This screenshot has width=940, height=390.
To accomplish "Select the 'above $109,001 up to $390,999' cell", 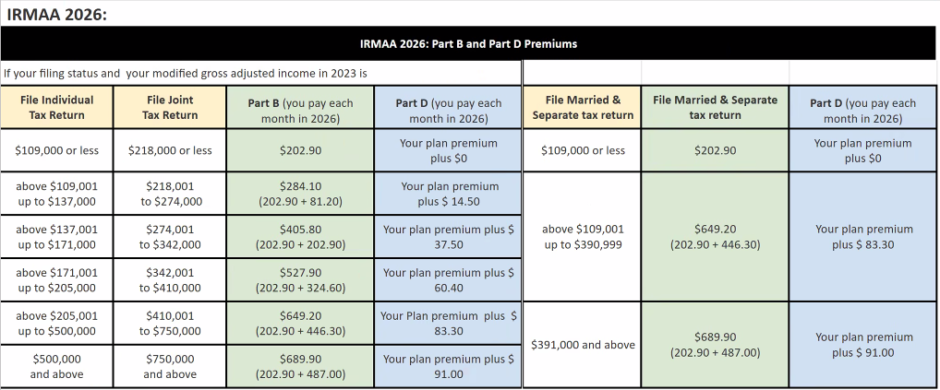I will [x=583, y=237].
